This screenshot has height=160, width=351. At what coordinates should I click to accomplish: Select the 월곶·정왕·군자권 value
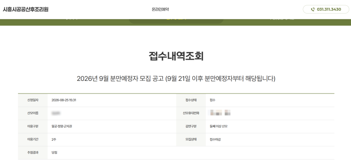click(62, 126)
